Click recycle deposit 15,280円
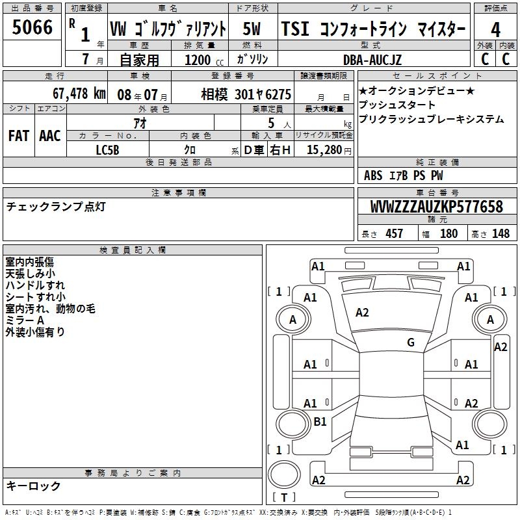Image resolution: width=520 pixels, height=520 pixels. click(x=329, y=150)
